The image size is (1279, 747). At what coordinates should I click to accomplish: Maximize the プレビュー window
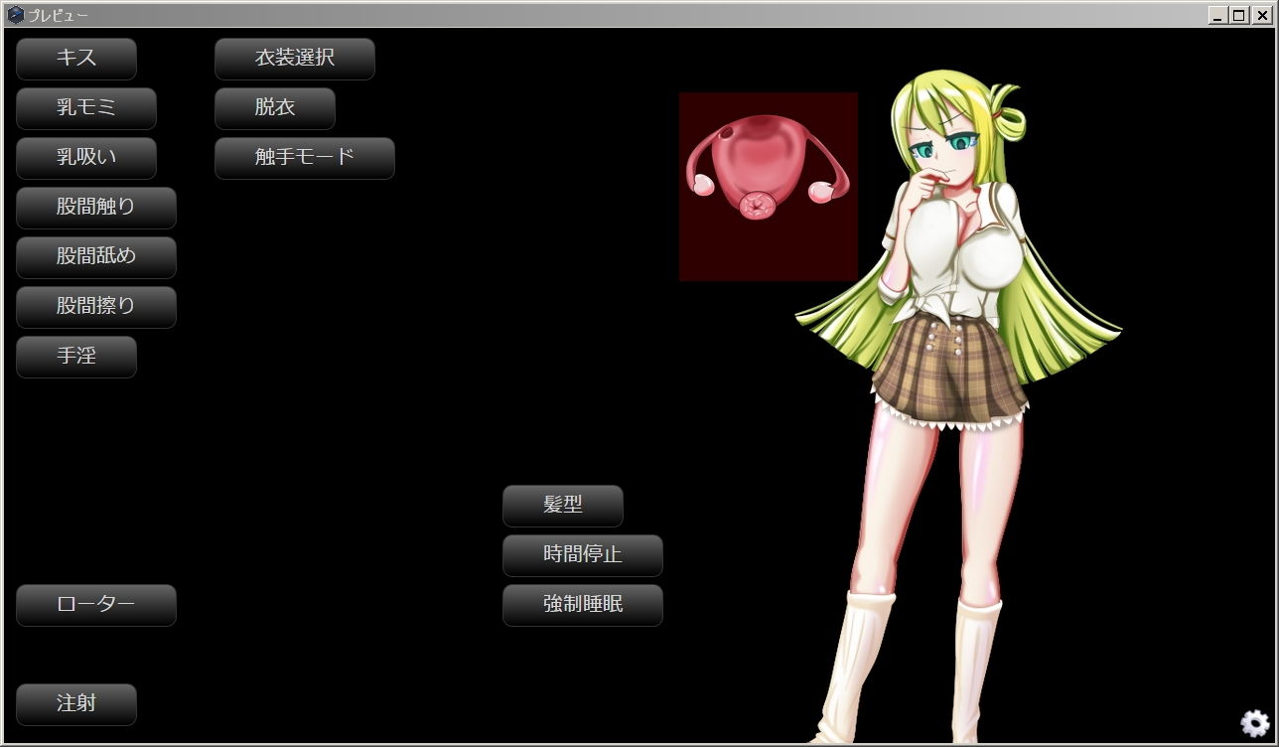[x=1238, y=15]
